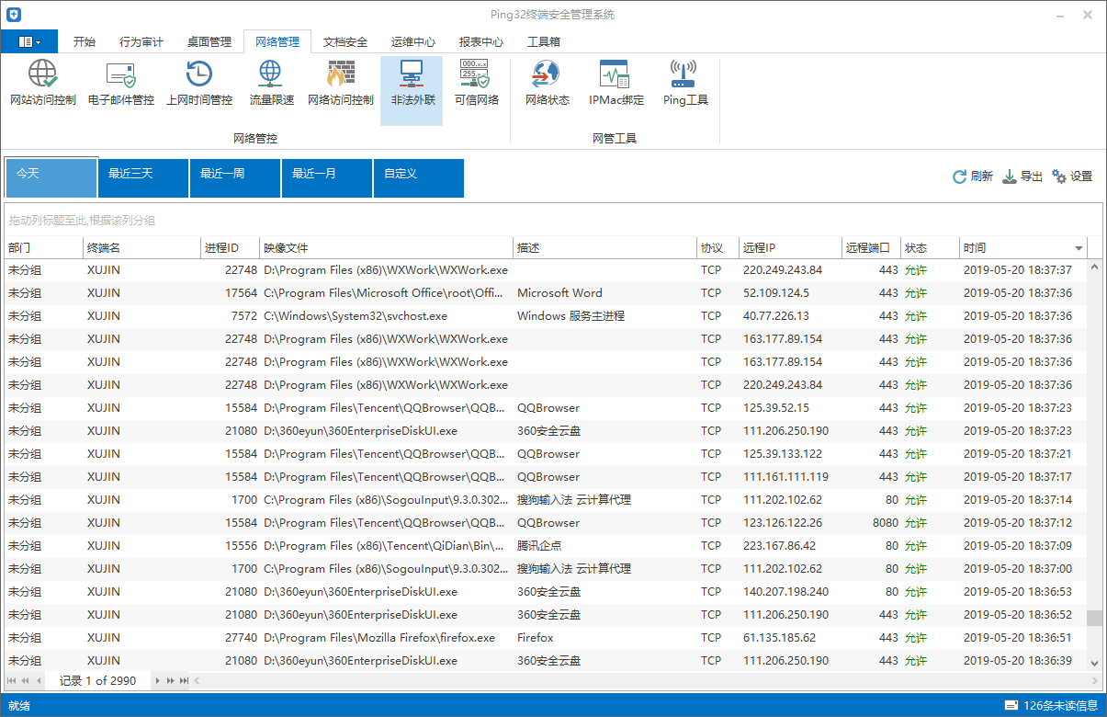Sort by 终端名 column header
The height and width of the screenshot is (717, 1107).
141,248
